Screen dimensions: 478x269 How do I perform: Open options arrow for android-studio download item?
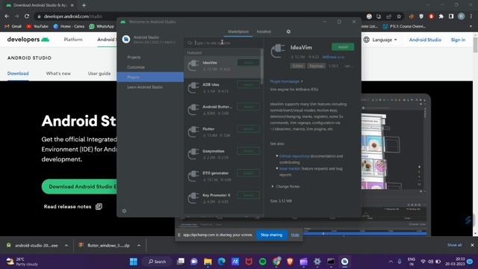coord(66,245)
